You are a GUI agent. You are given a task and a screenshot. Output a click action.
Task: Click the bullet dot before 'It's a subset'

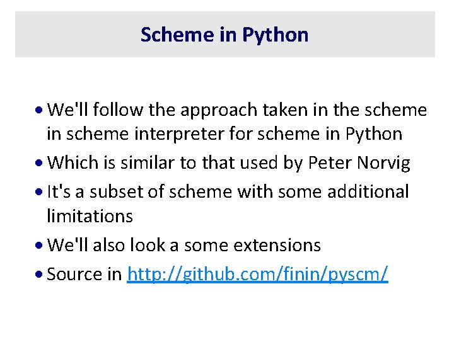(39, 191)
